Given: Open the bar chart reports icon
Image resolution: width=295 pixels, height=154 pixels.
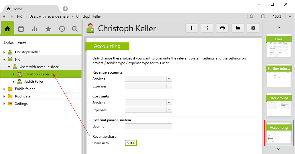Looking at the screenshot, I should tap(35, 29).
